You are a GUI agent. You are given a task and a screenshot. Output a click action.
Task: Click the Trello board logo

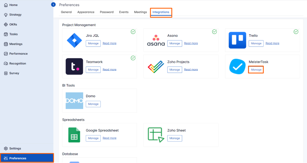(x=237, y=40)
